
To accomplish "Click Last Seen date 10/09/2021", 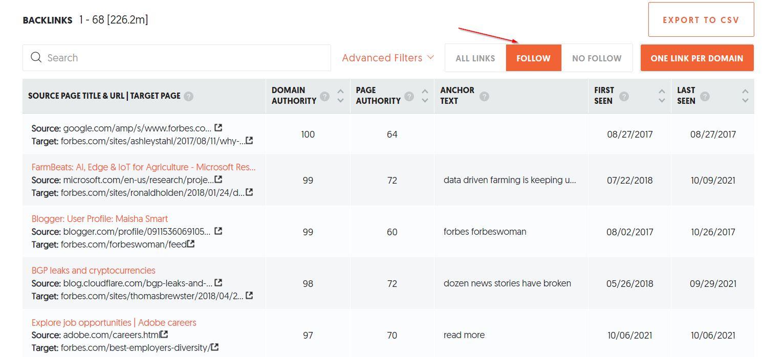I will click(713, 180).
